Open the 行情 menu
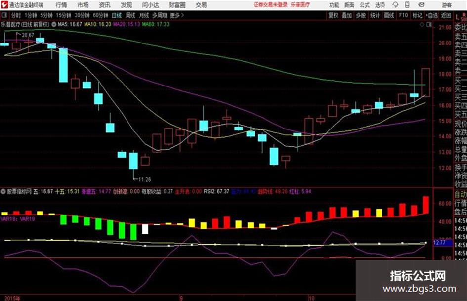This screenshot has height=301, width=467. 61,5
